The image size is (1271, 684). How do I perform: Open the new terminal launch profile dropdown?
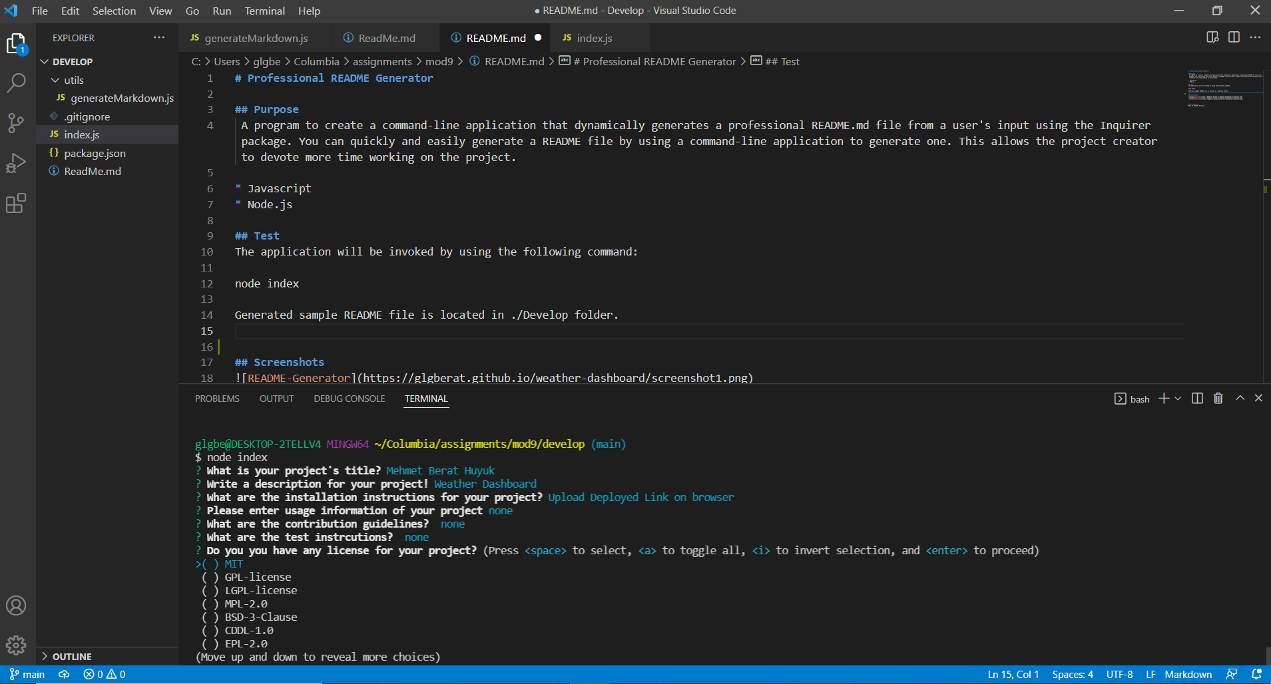click(x=1178, y=399)
